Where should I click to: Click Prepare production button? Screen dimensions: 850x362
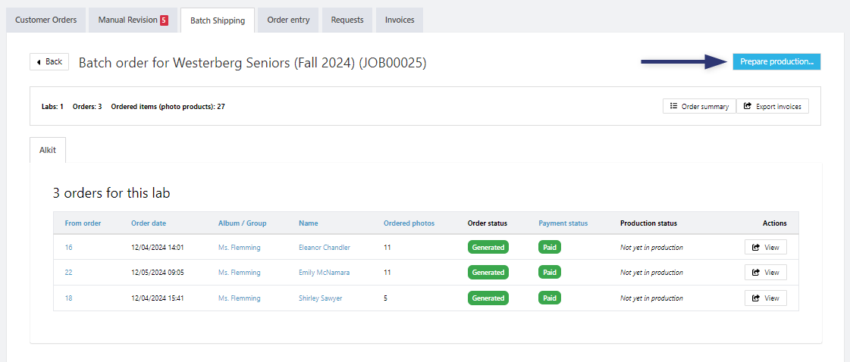pyautogui.click(x=776, y=61)
